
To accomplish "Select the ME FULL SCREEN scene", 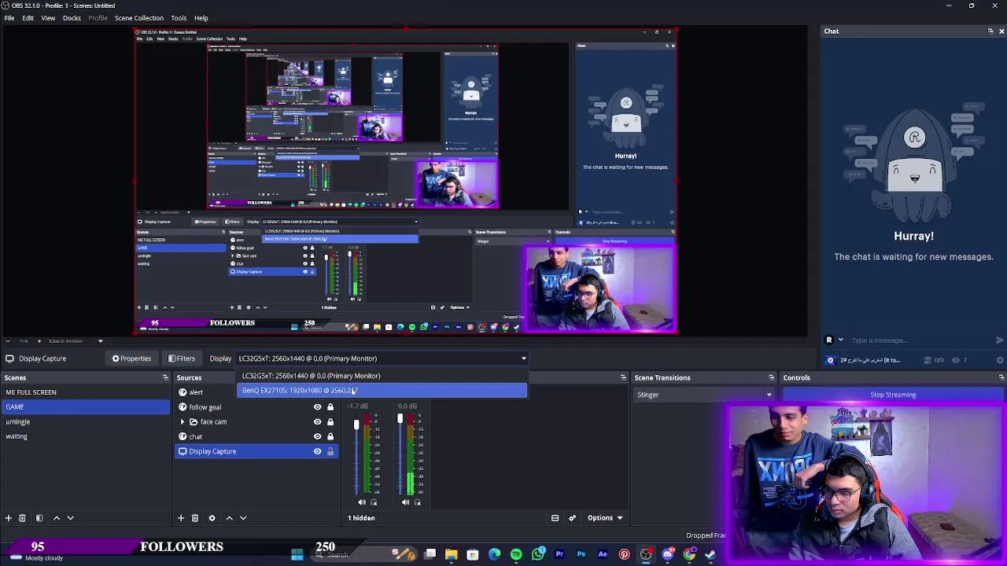I will pos(85,392).
